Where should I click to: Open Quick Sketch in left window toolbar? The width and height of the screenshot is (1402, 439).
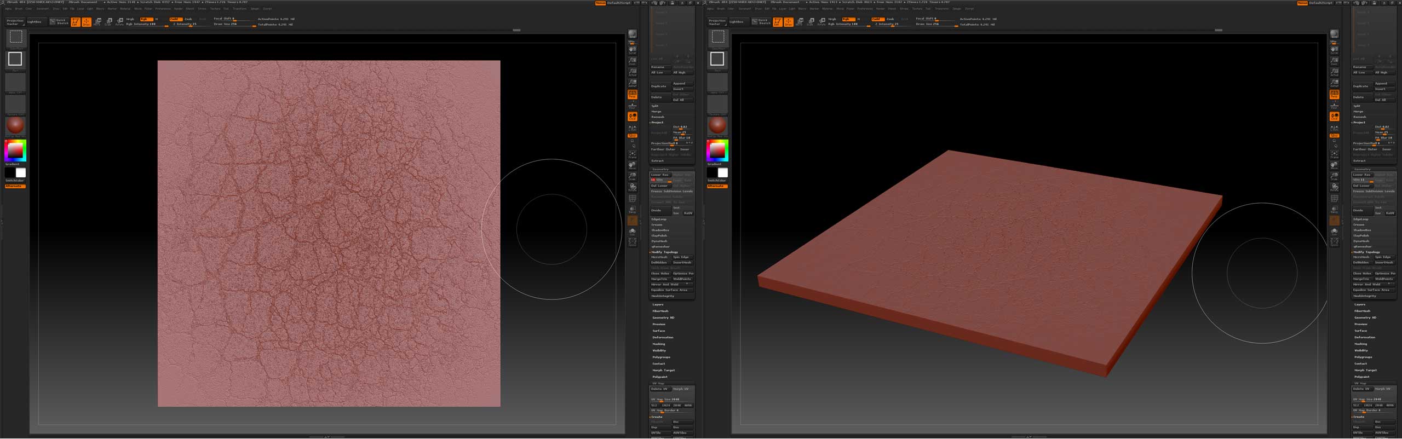click(x=60, y=22)
